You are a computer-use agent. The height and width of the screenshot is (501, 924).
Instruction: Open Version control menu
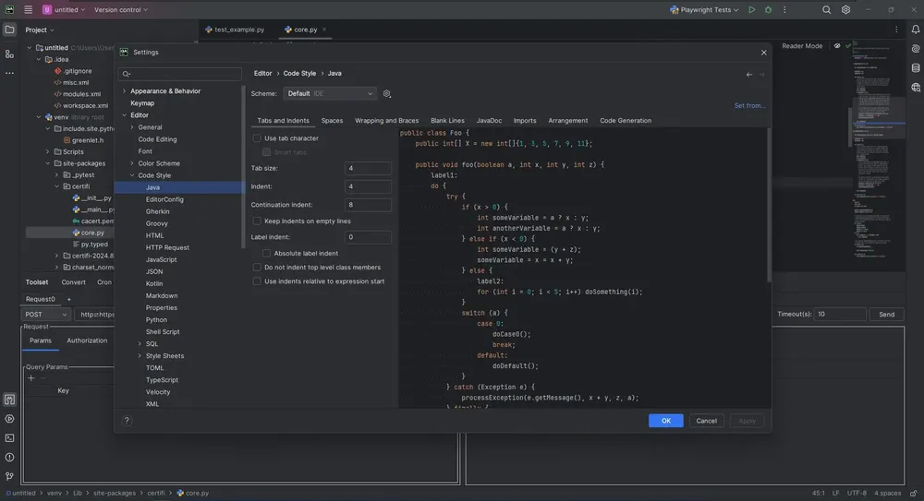pyautogui.click(x=121, y=10)
